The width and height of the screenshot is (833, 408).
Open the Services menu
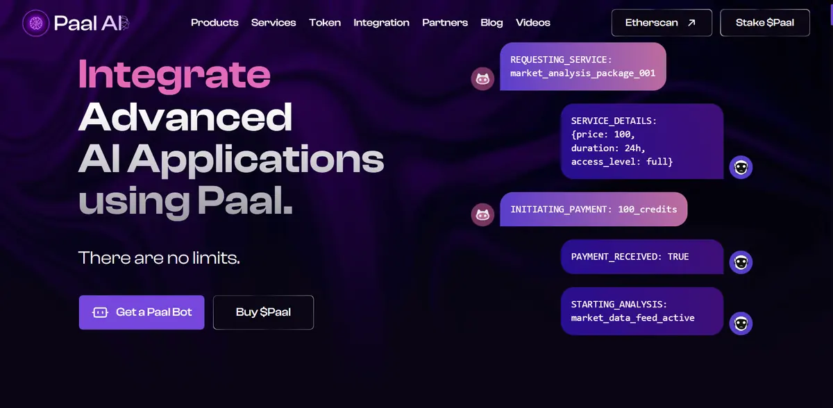point(274,23)
